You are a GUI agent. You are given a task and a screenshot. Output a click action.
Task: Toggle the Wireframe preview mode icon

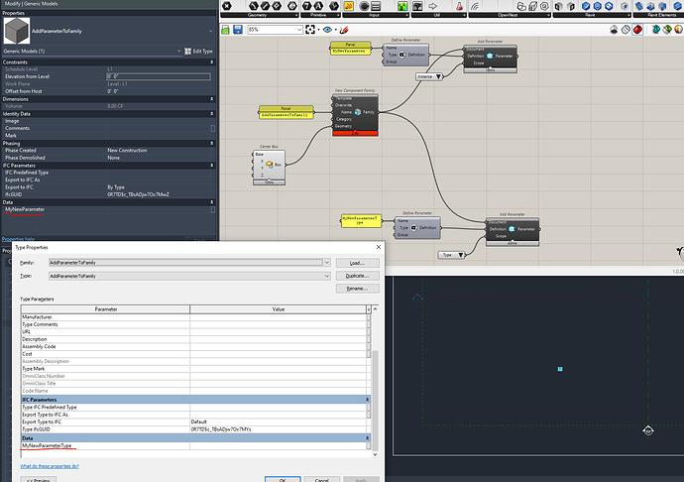pyautogui.click(x=626, y=29)
